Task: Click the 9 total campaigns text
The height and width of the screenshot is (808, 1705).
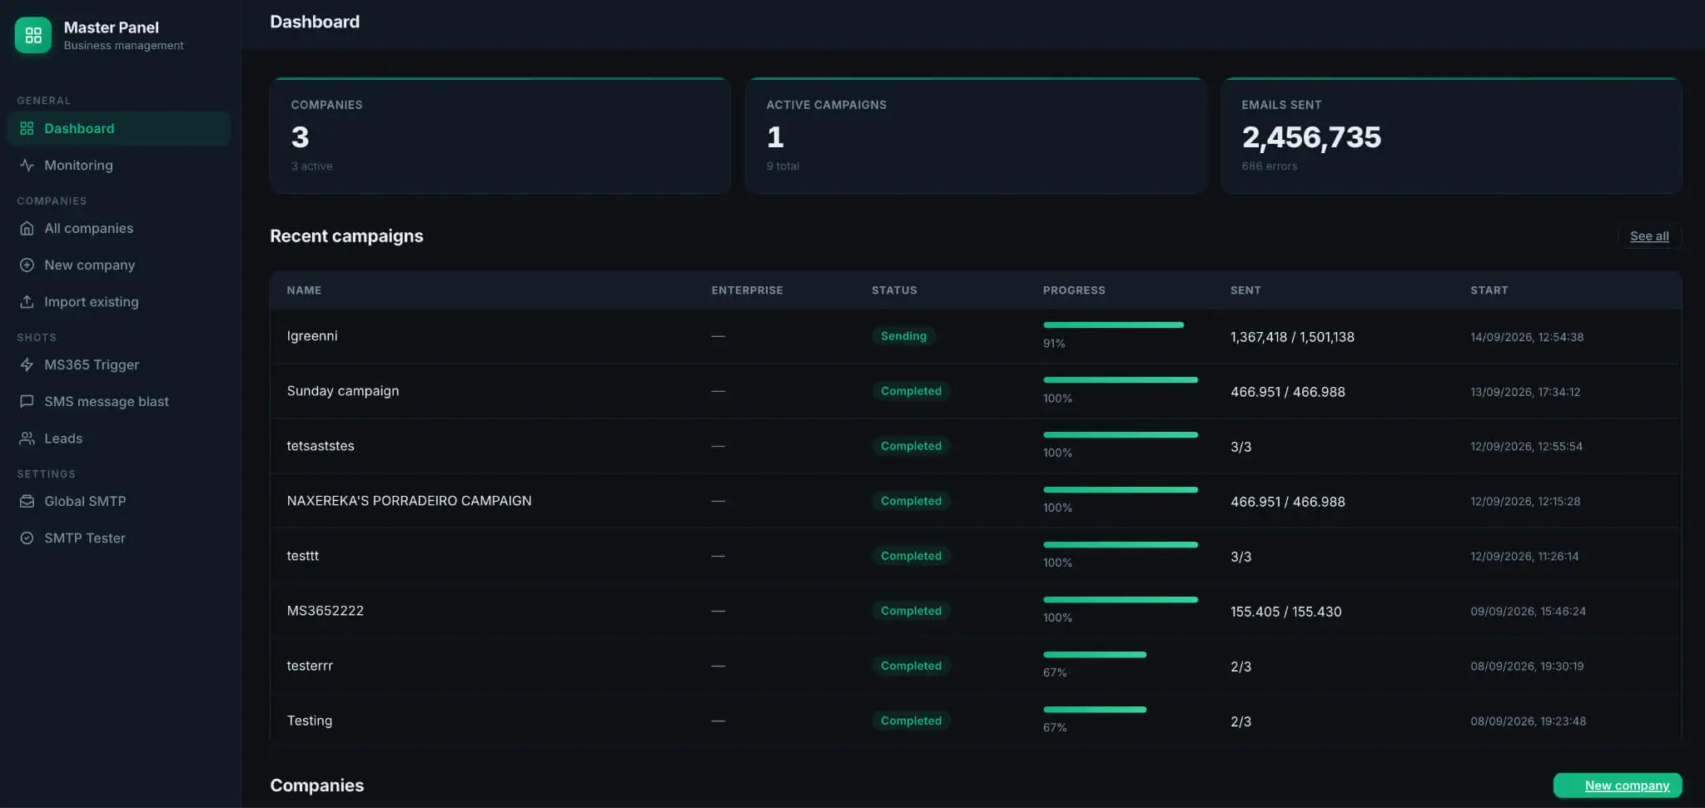Action: [x=783, y=166]
